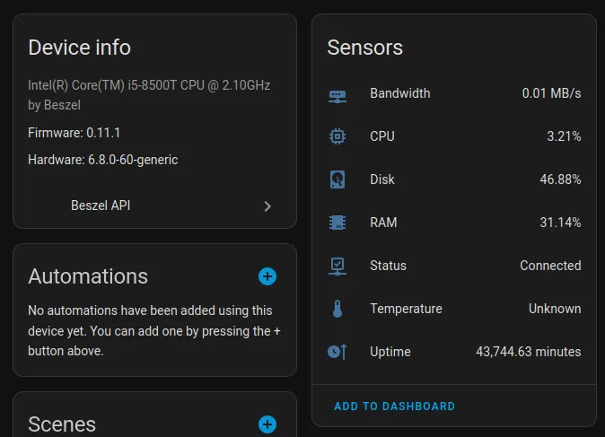Image resolution: width=605 pixels, height=437 pixels.
Task: Click the Temperature thermometer icon
Action: tap(338, 309)
